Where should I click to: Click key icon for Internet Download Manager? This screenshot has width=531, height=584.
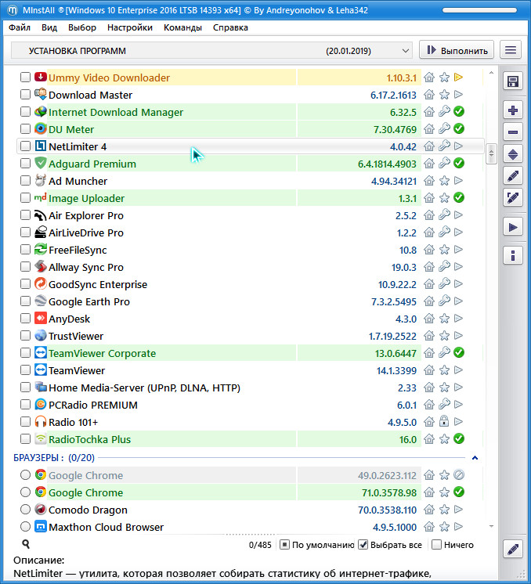444,111
